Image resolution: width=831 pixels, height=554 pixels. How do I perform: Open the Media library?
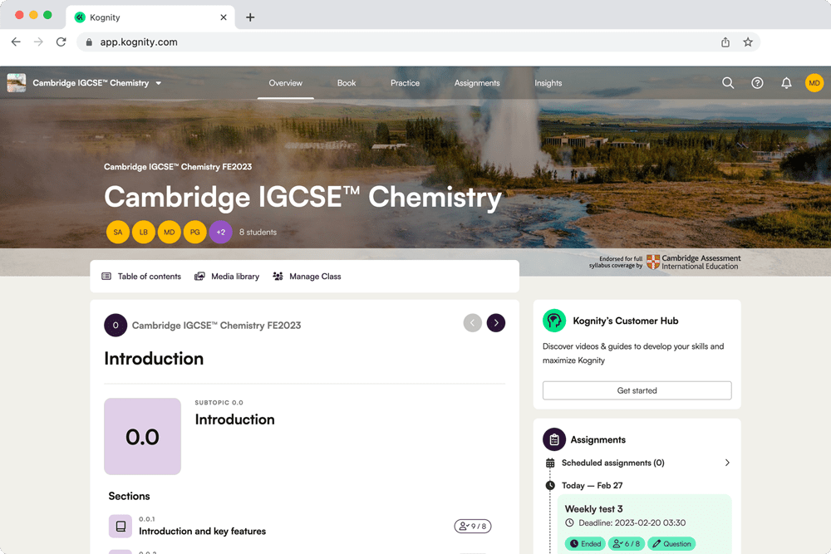tap(226, 276)
